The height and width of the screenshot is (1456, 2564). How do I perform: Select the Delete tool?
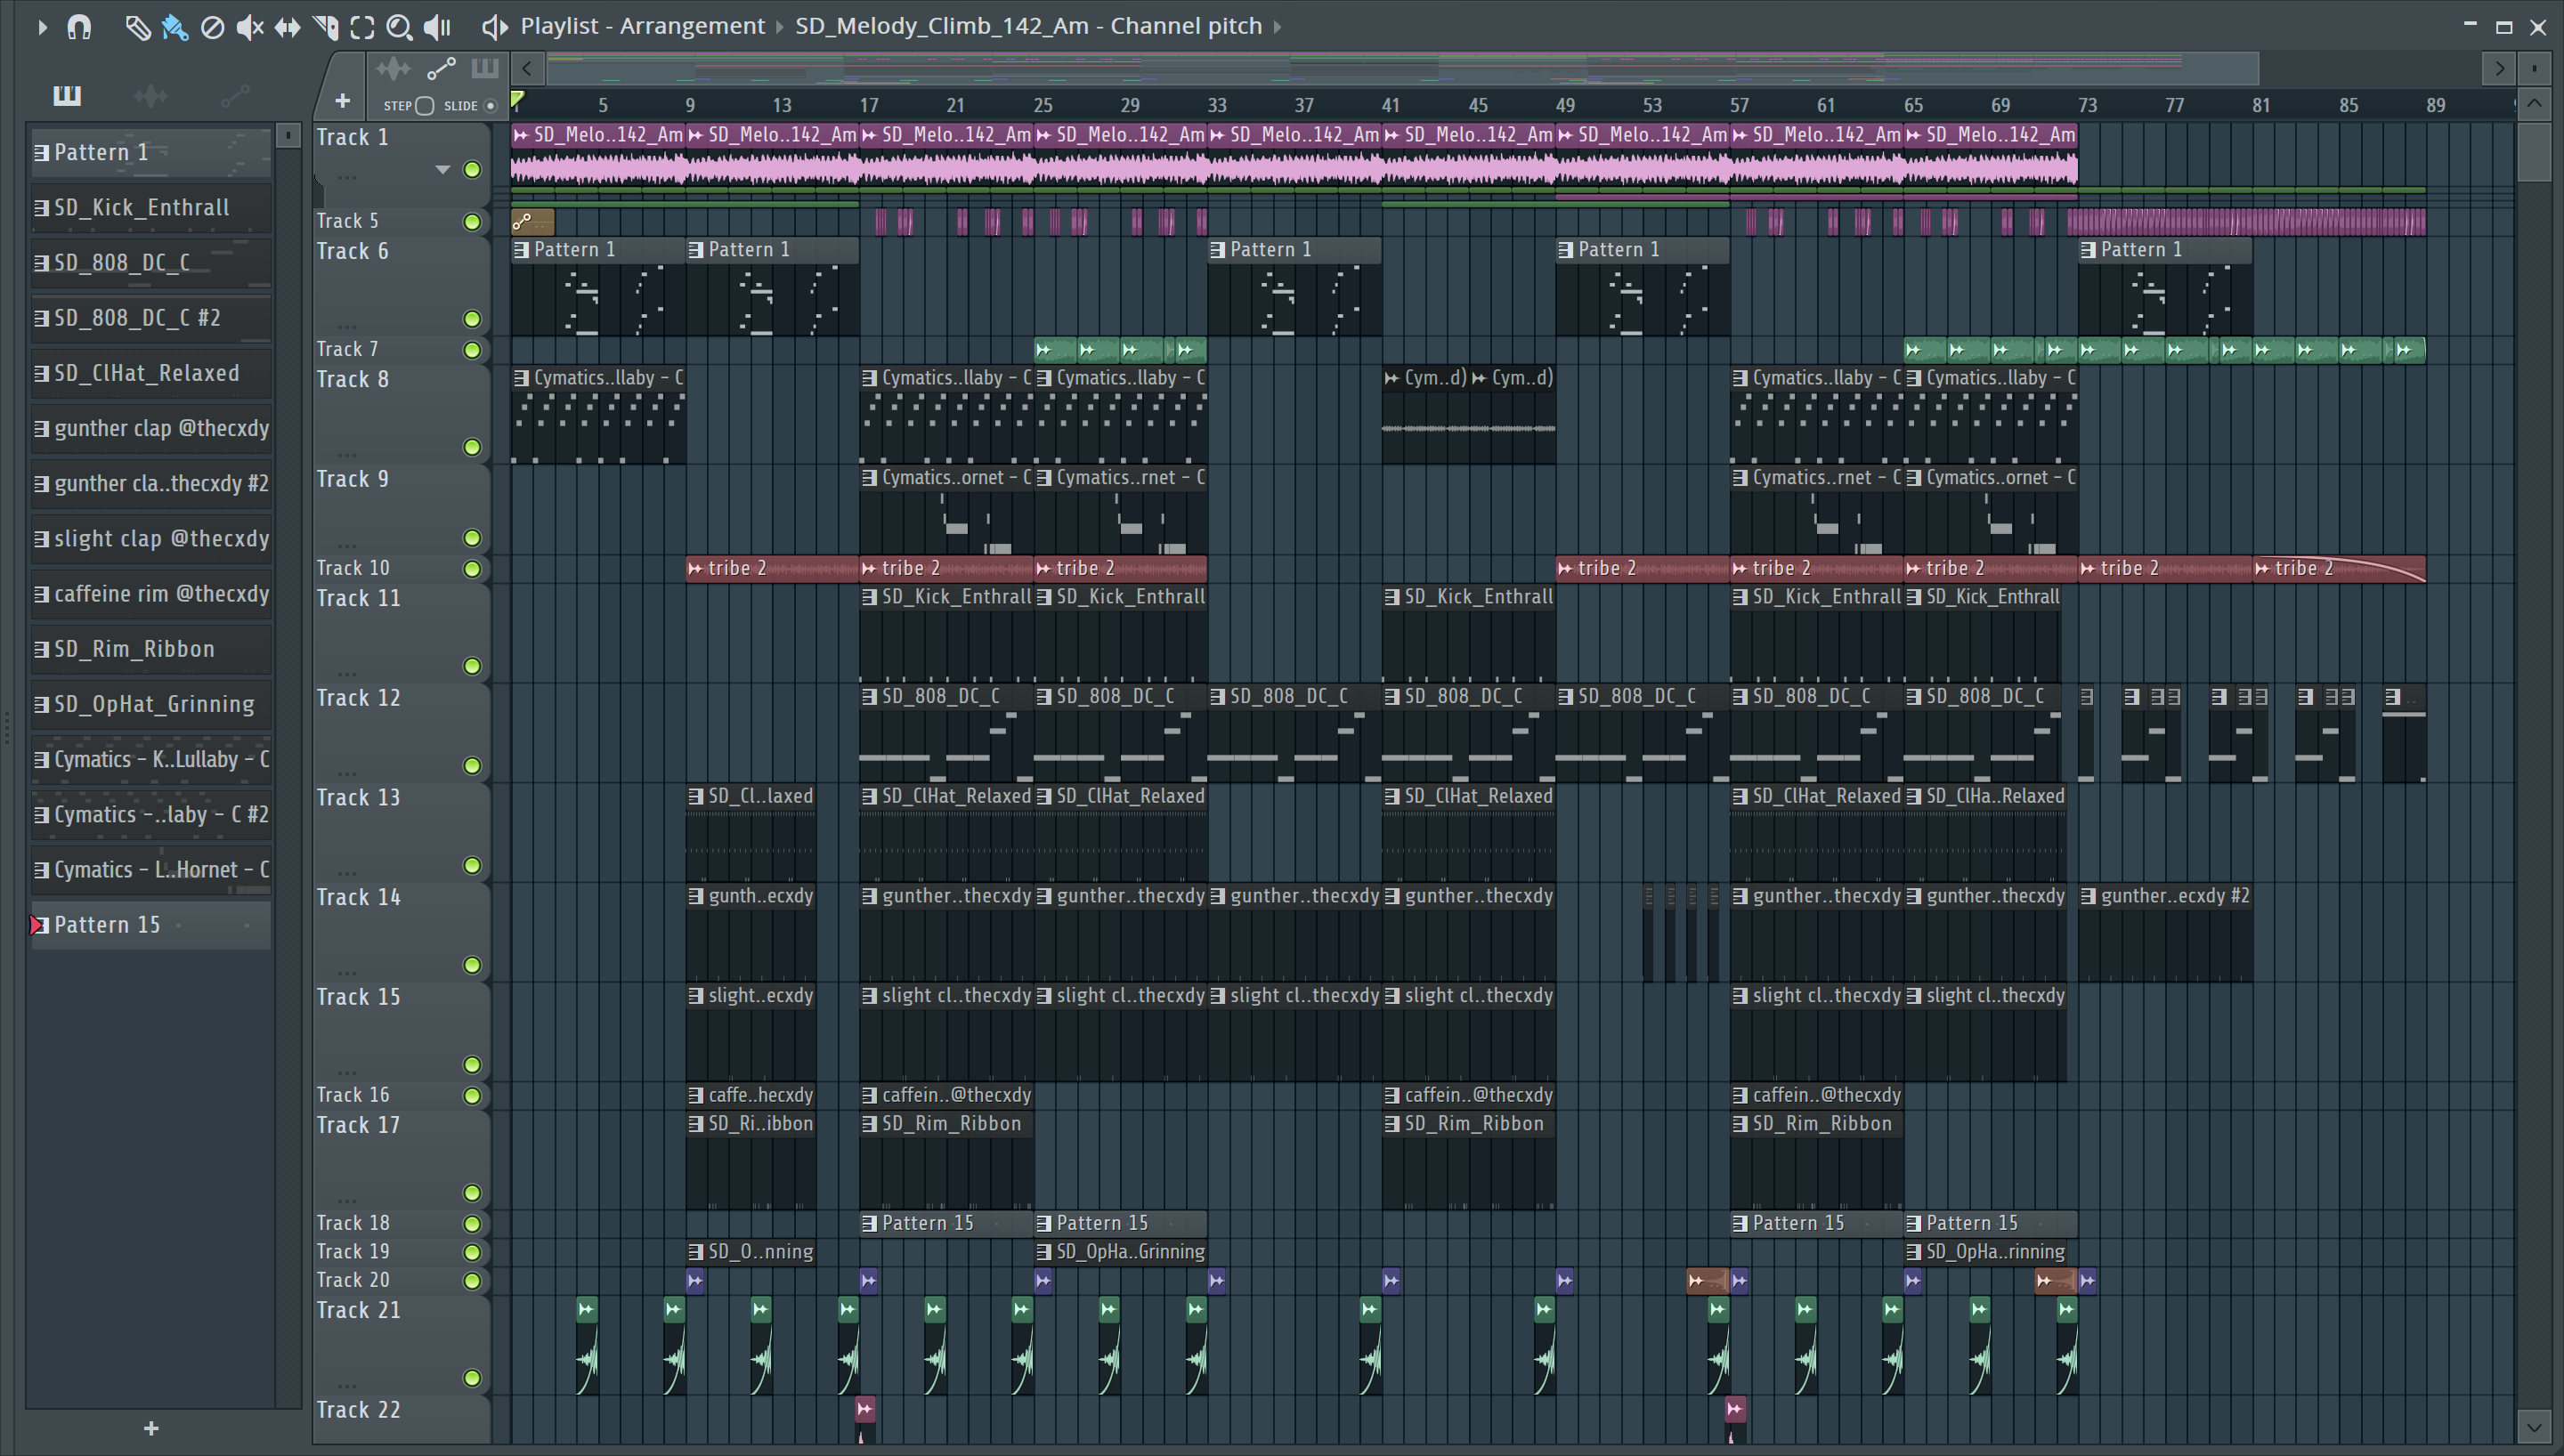(212, 27)
